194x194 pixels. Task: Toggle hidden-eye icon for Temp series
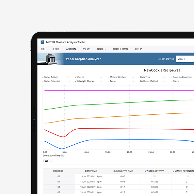tap(133, 81)
